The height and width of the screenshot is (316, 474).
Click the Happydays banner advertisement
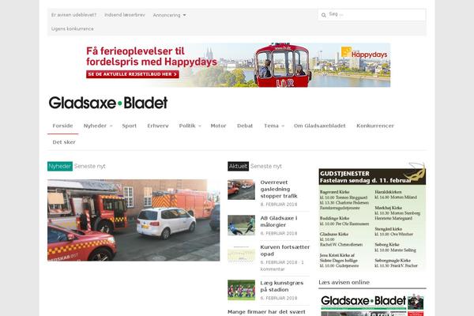pyautogui.click(x=238, y=65)
